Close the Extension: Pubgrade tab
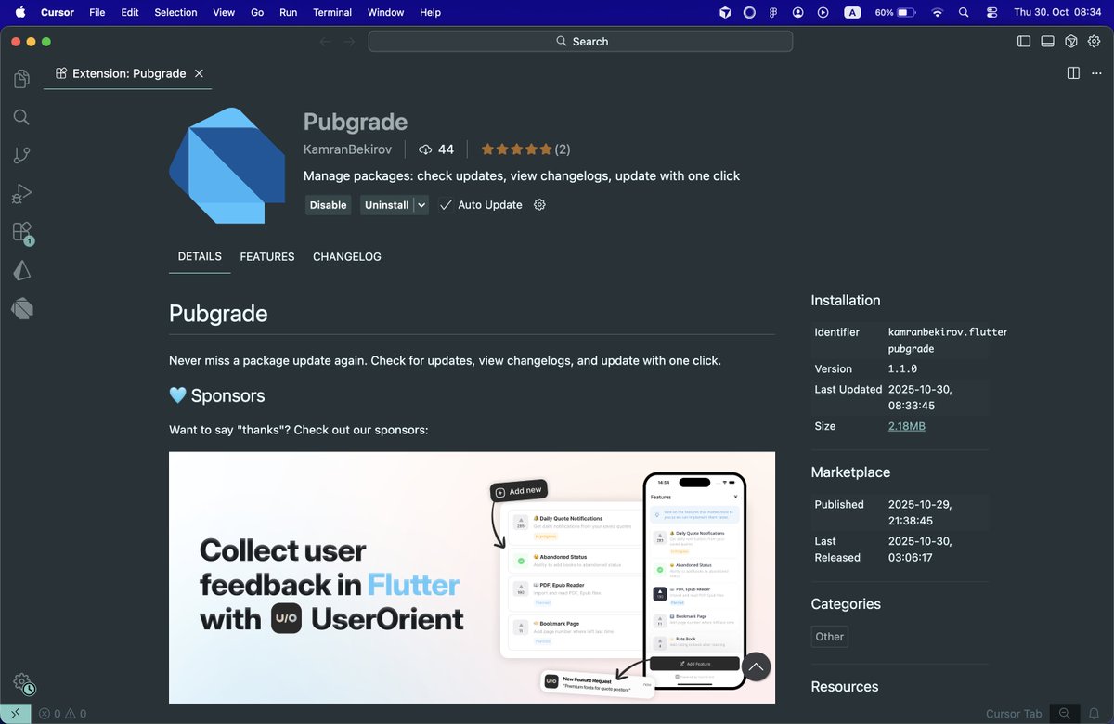 [x=199, y=73]
